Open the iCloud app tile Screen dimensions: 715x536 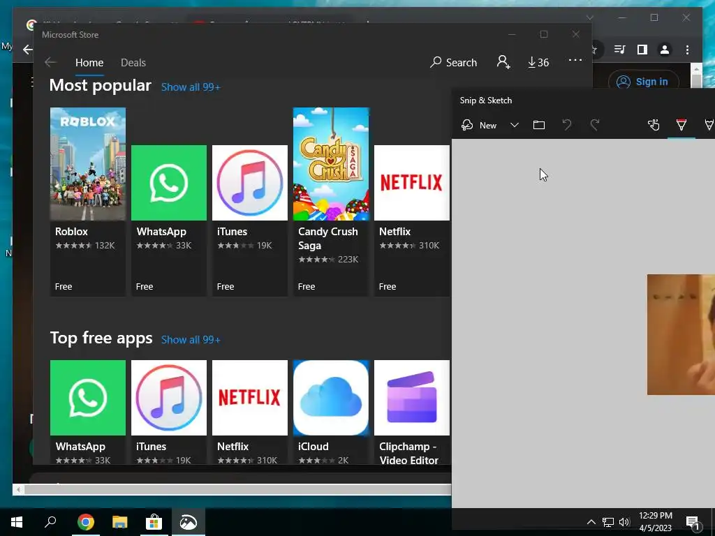(331, 412)
